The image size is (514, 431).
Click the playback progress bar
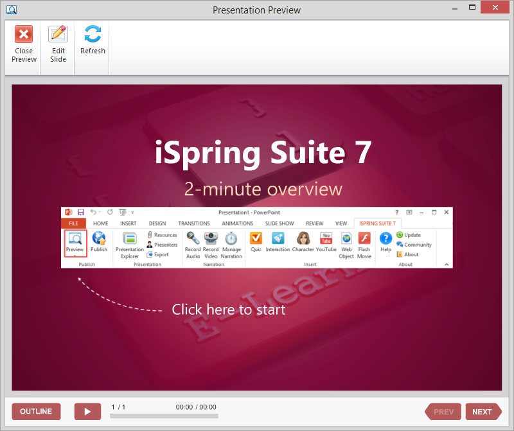[164, 416]
